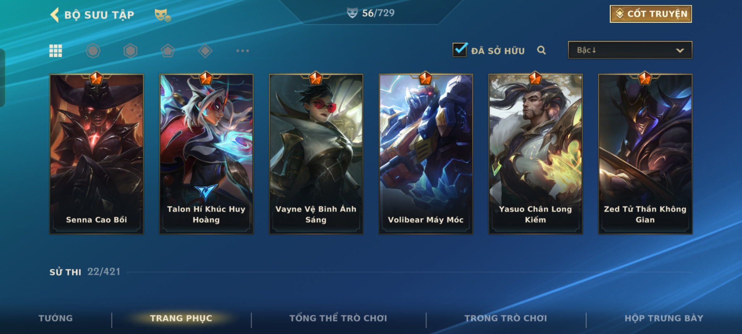Click the dropdown chevron arrow of Bậc
742x334 pixels.
tap(680, 50)
